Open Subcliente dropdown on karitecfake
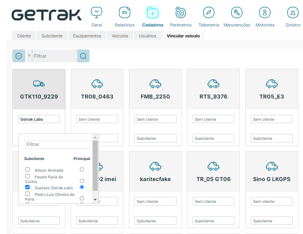The width and height of the screenshot is (303, 234). coord(155,220)
